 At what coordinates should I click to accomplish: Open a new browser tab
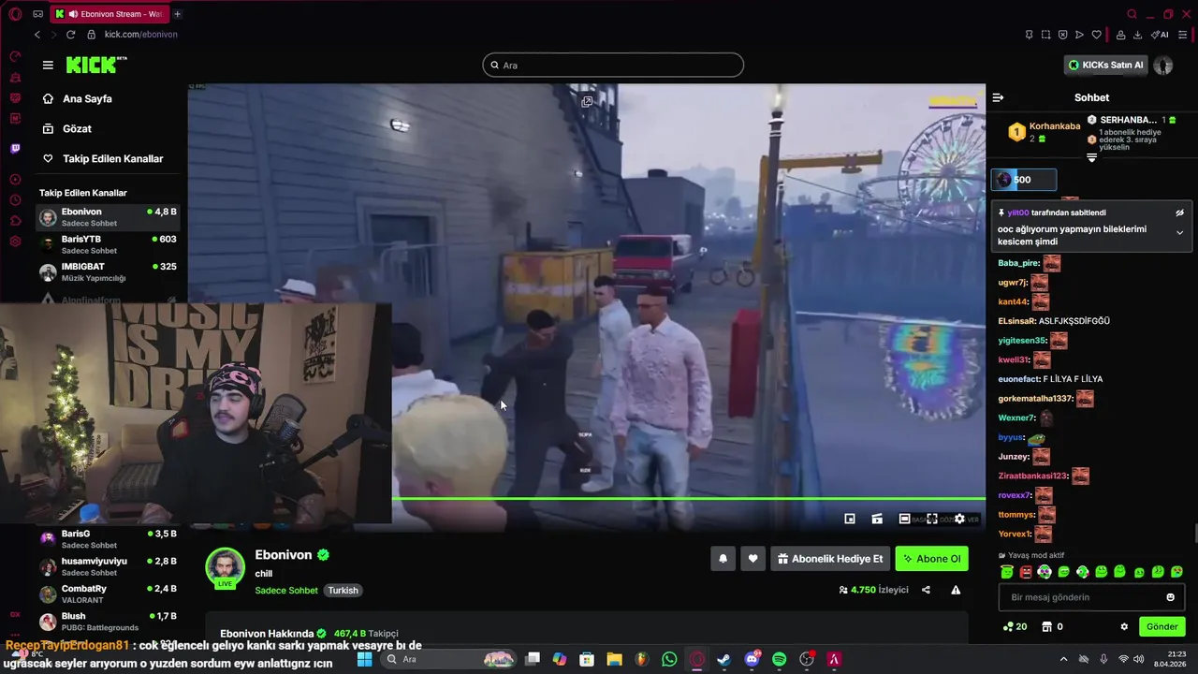(x=177, y=14)
